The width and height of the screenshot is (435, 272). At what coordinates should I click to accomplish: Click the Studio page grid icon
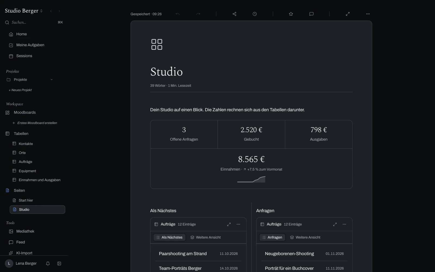point(157,44)
